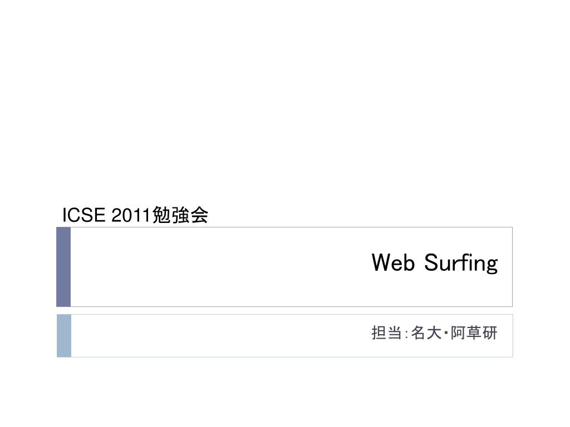Click the "勉強会" characters in the heading
The width and height of the screenshot is (570, 427).
tap(180, 215)
